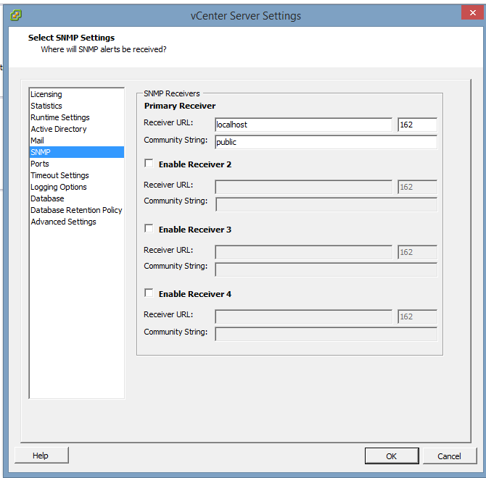The height and width of the screenshot is (478, 486).
Task: Click the Receiver 3 Community String field
Action: [326, 269]
